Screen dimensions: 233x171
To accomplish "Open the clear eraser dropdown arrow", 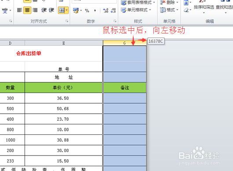I will tap(190, 10).
